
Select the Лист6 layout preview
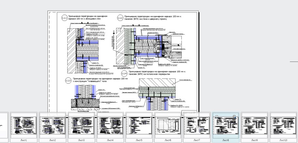(x=168, y=126)
